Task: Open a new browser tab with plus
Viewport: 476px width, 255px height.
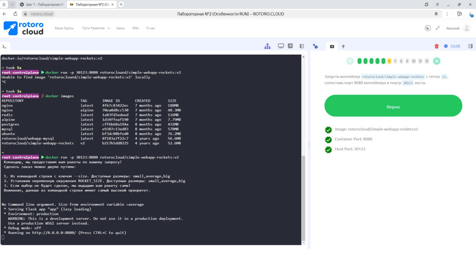Action: tap(121, 4)
